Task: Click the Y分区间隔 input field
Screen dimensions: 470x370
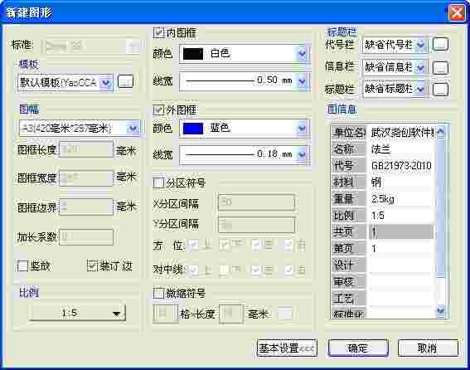Action: [x=256, y=225]
